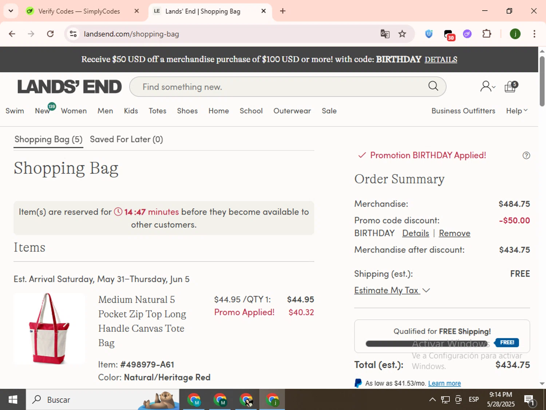The width and height of the screenshot is (546, 410).
Task: Open the action center notifications icon
Action: 529,400
